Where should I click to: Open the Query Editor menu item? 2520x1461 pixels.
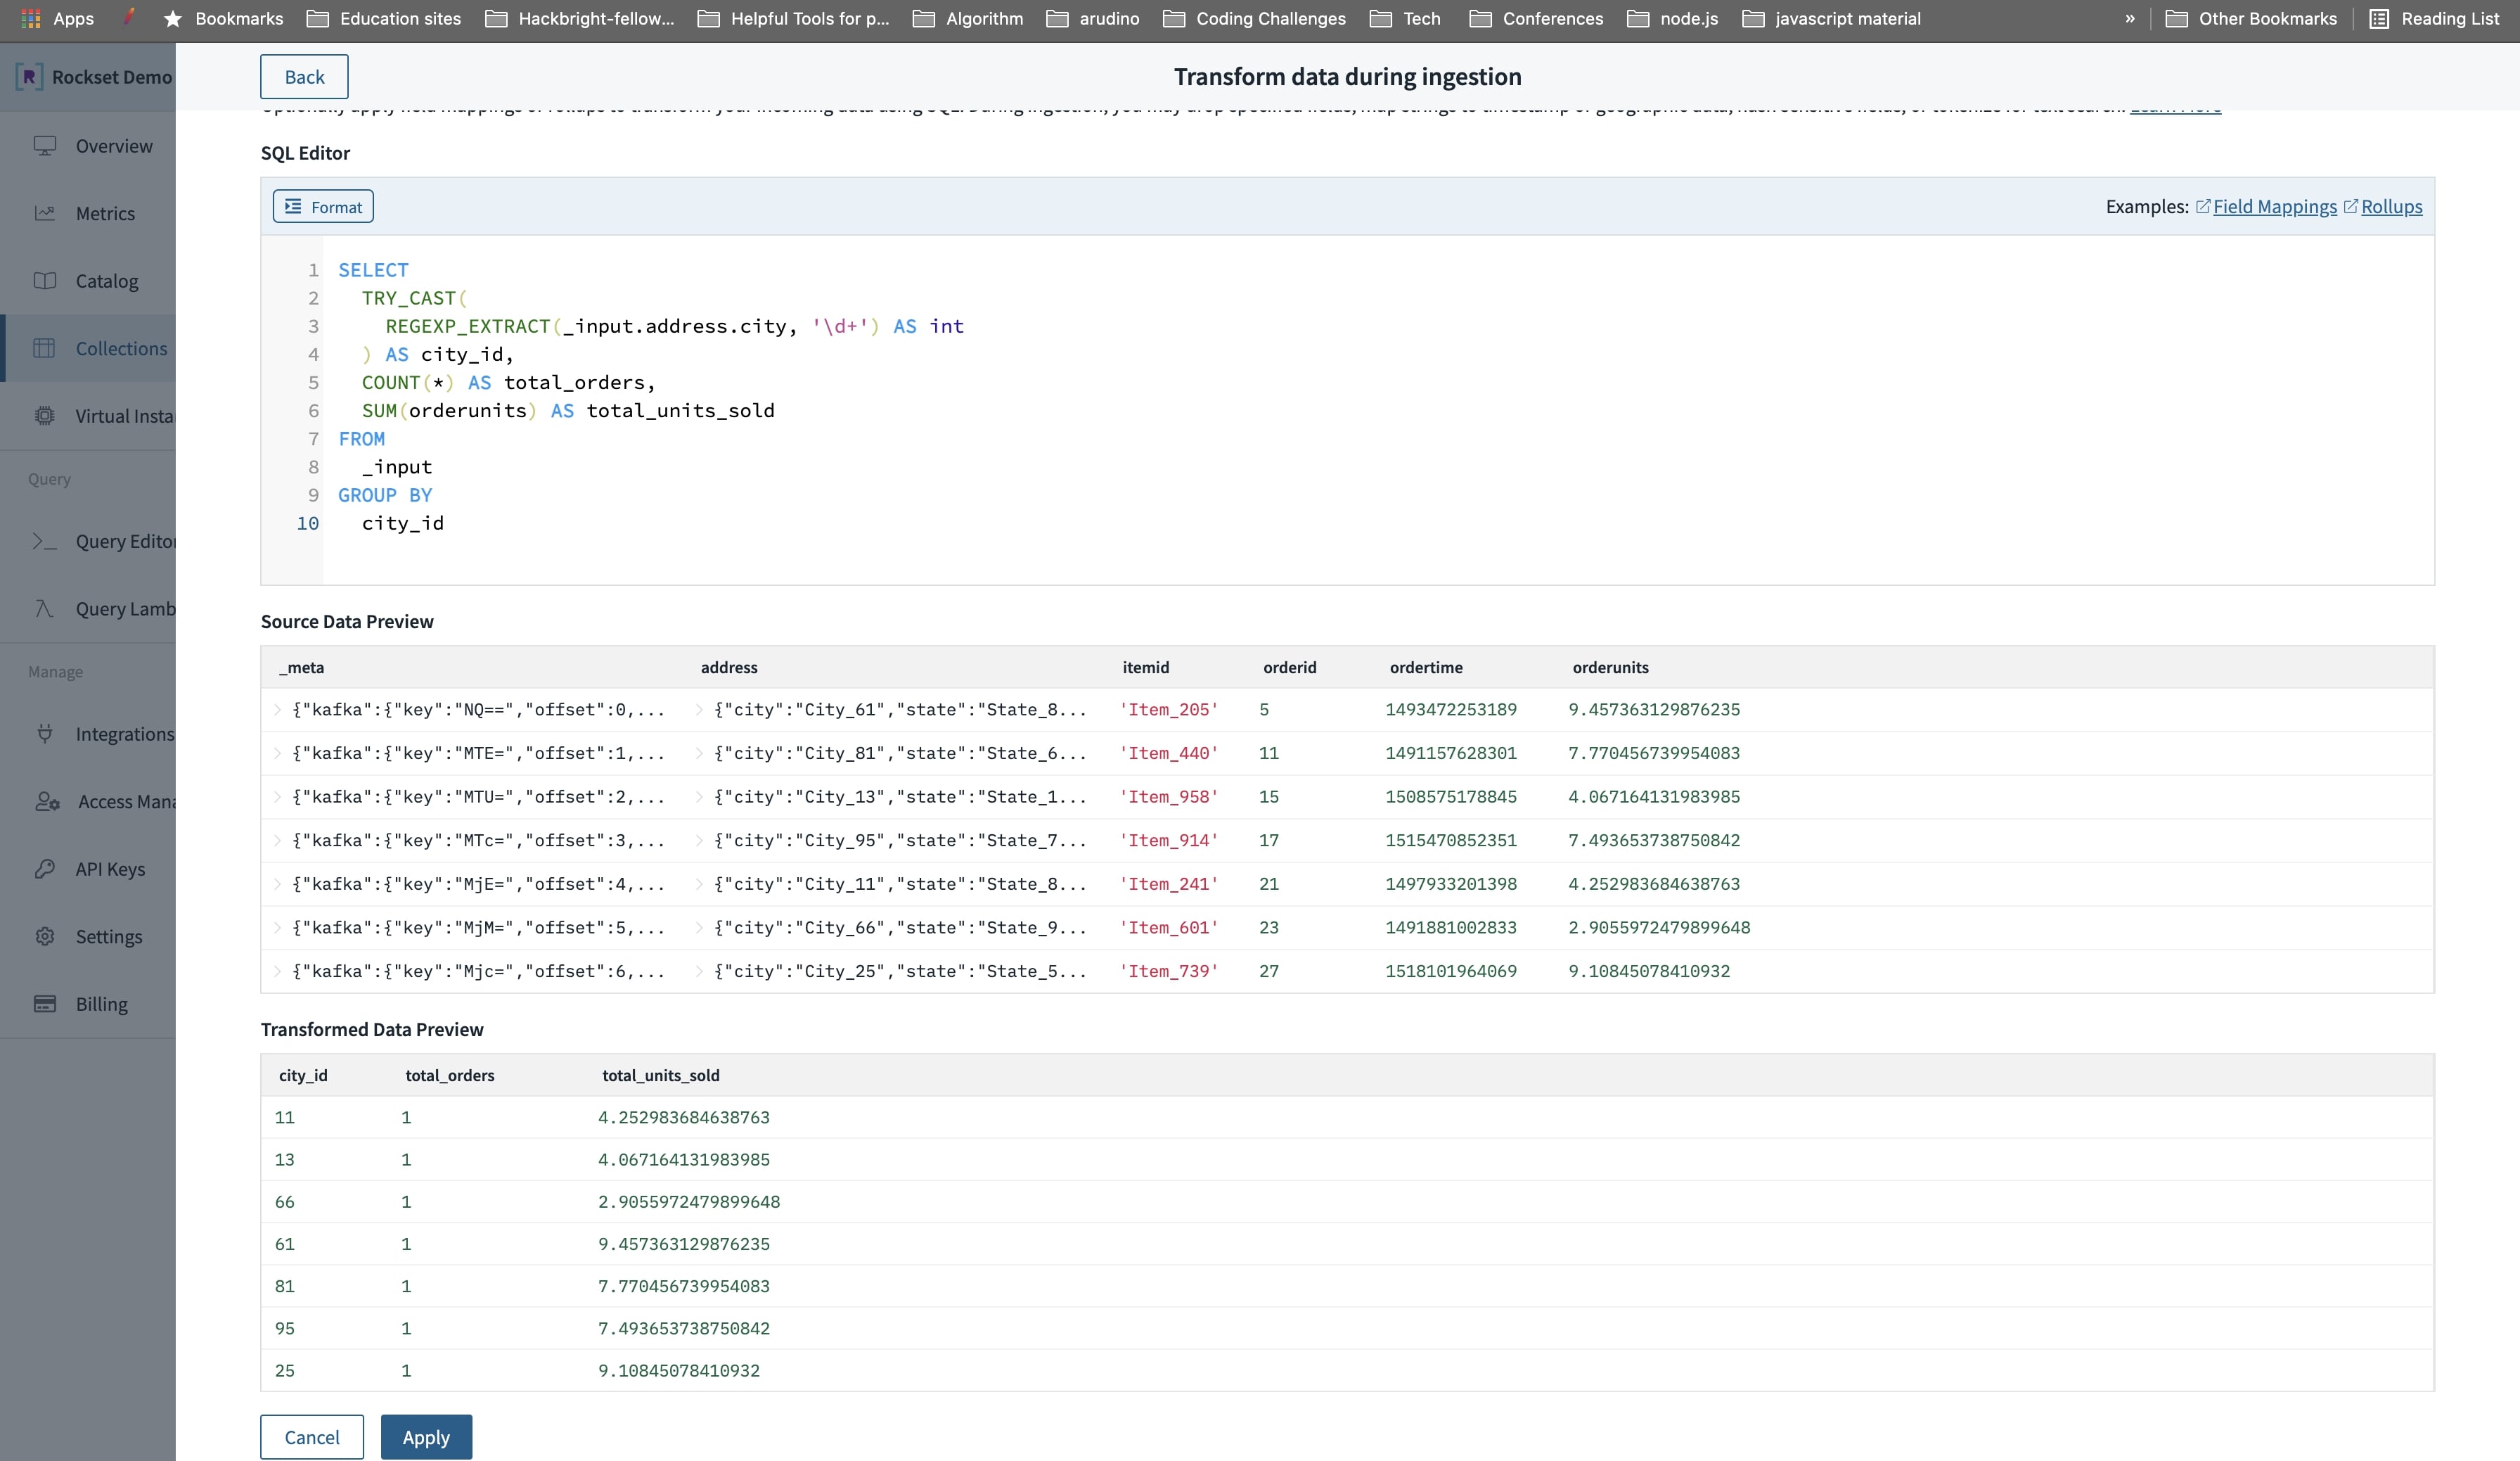[125, 542]
